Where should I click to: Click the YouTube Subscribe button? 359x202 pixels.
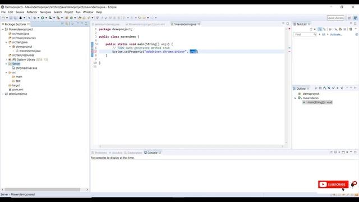click(x=333, y=185)
